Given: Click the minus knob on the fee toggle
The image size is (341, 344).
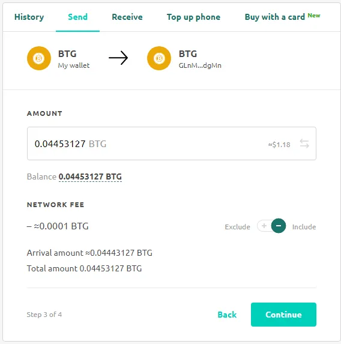Looking at the screenshot, I should pos(279,226).
